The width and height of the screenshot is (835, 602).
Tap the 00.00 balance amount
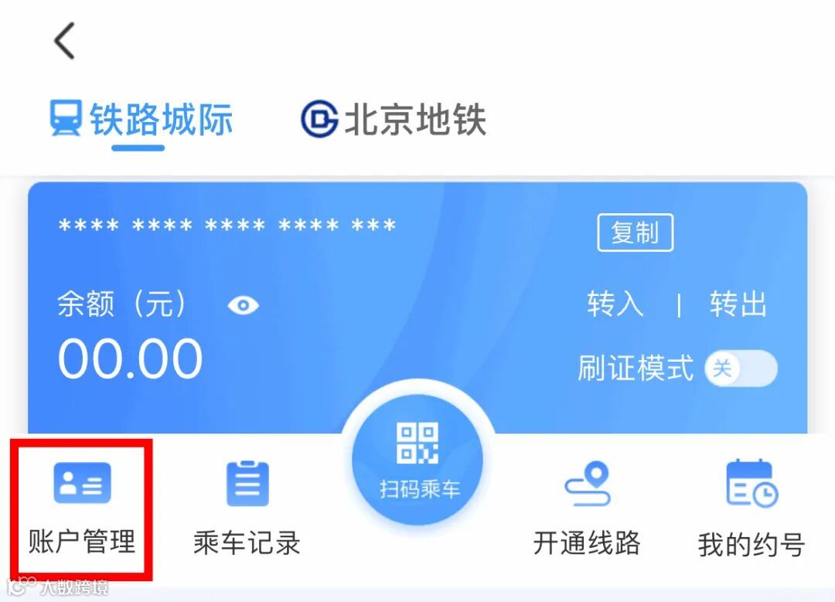(131, 359)
